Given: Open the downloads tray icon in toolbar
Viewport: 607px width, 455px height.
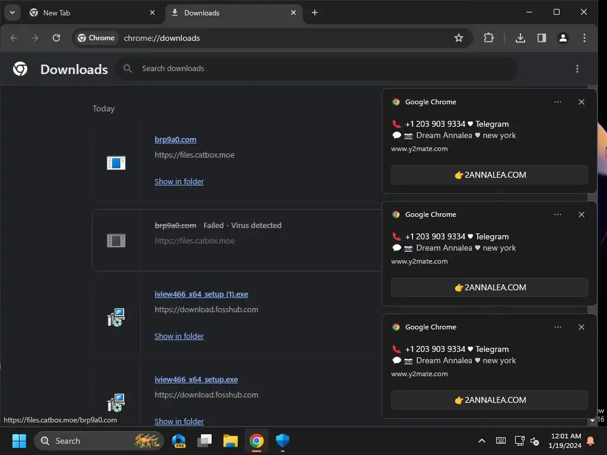Looking at the screenshot, I should (x=520, y=38).
